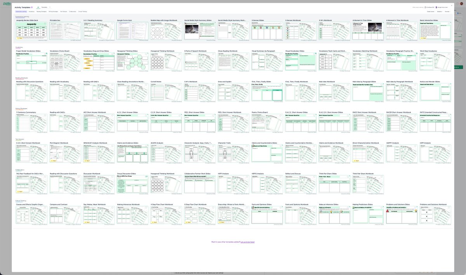Open the Making Predictions Slides thumbnail
This screenshot has width=466, height=275.
point(368,215)
